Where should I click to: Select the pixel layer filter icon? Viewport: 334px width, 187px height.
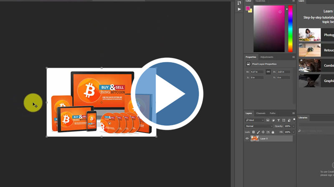click(268, 120)
